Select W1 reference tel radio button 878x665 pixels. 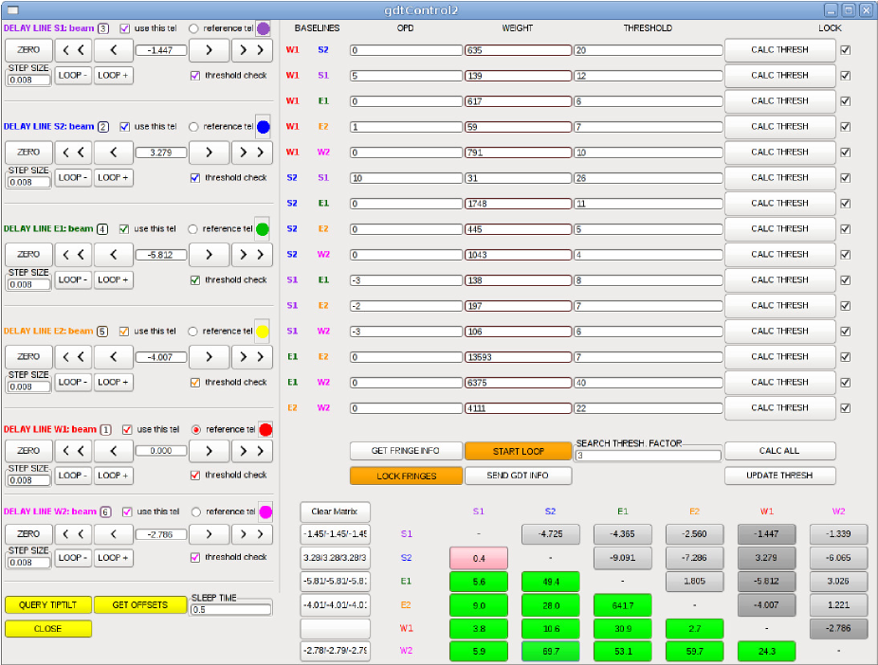click(196, 429)
